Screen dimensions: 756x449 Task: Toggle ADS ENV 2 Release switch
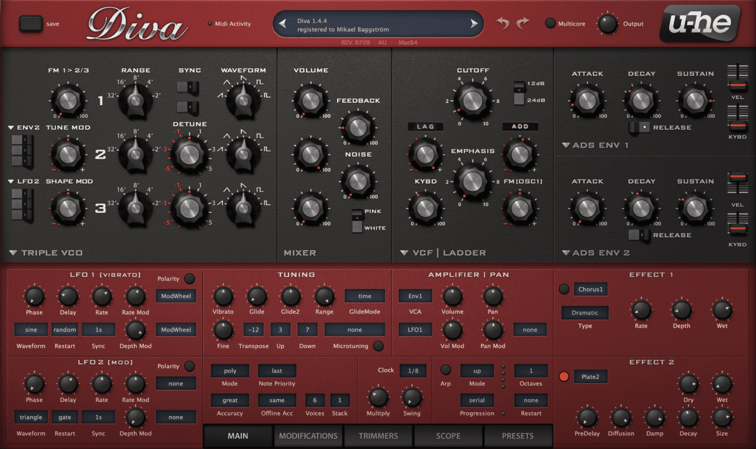coord(639,235)
